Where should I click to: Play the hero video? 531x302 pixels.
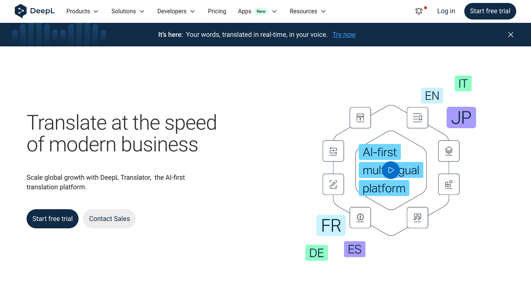click(x=391, y=170)
